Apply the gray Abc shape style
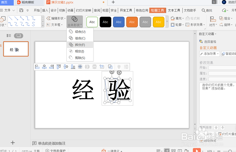Image resolution: width=236 pixels, height=152 pixels. 145,22
